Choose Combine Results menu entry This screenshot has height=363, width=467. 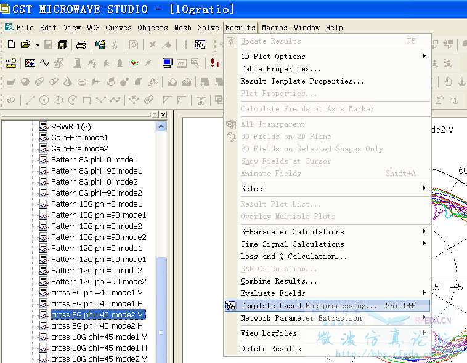[327, 281]
